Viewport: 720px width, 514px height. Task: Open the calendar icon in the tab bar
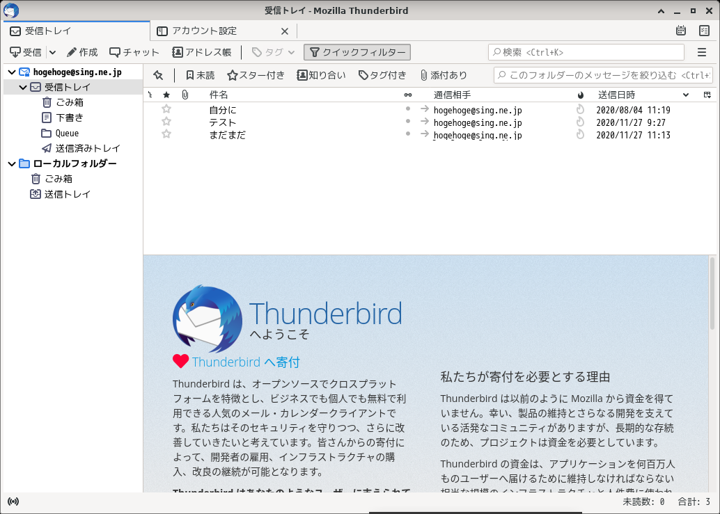pos(681,31)
